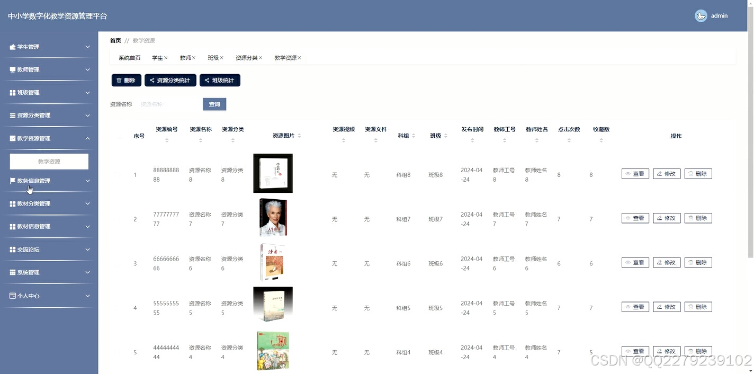754x374 pixels.
Task: Click the trash icon on the 删除 button
Action: point(120,80)
